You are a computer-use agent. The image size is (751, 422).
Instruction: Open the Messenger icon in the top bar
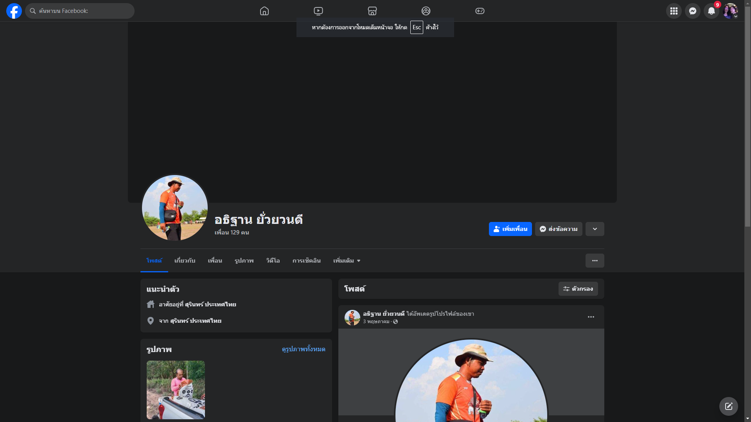click(693, 11)
